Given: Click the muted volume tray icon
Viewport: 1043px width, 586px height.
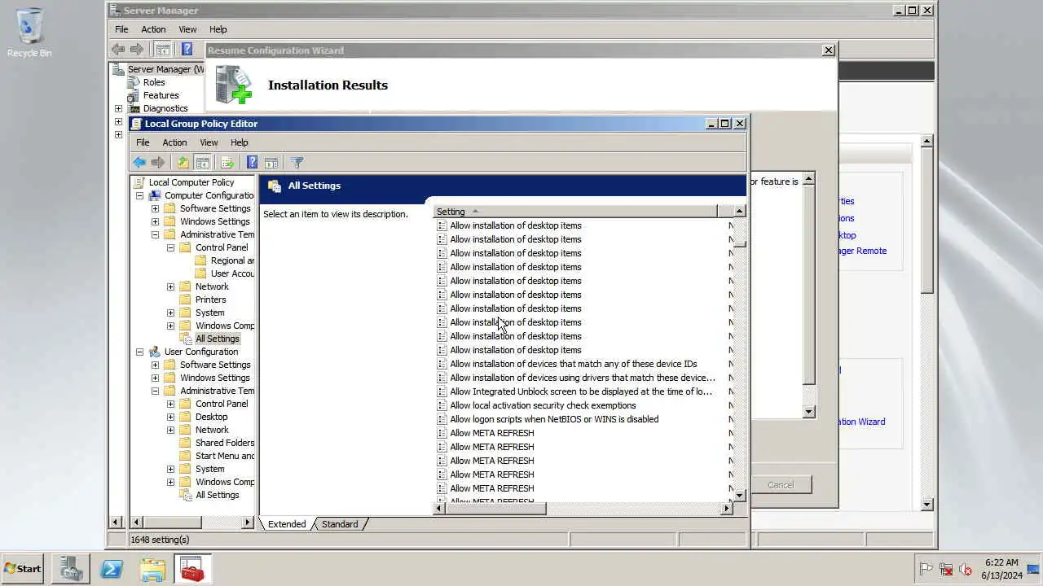Looking at the screenshot, I should click(x=966, y=570).
